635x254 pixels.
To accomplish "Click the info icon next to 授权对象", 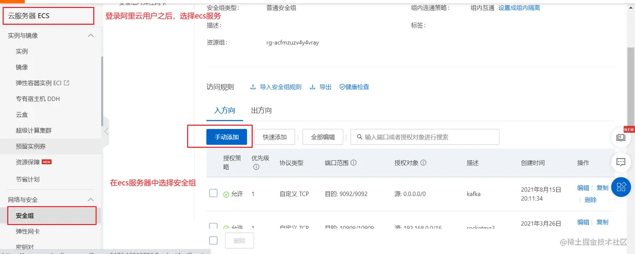I will pos(423,163).
